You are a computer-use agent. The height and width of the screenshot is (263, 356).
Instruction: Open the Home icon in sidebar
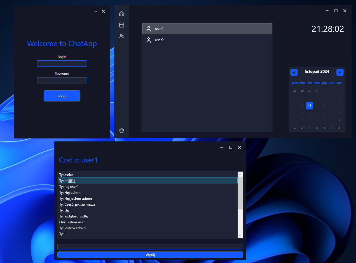click(x=121, y=14)
